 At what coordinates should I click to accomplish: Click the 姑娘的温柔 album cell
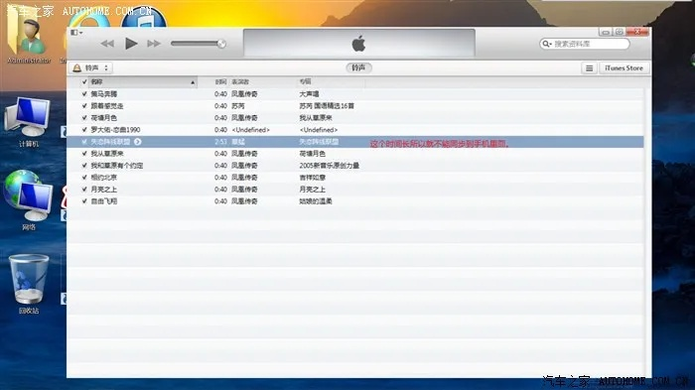tap(316, 201)
